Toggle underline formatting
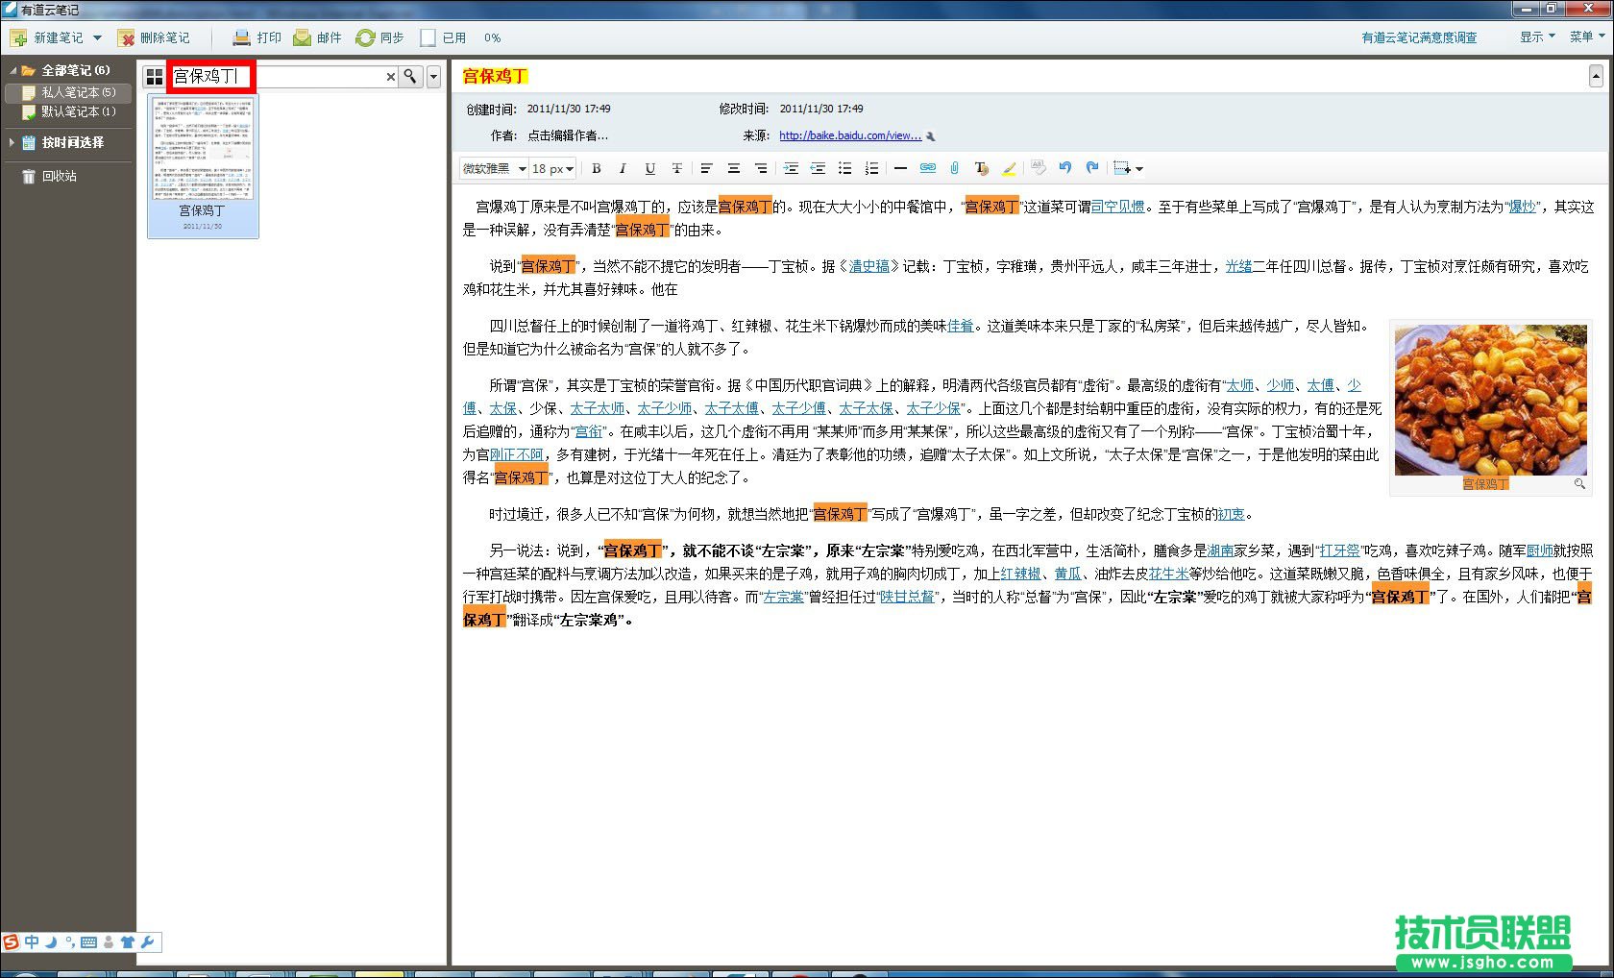 650,168
